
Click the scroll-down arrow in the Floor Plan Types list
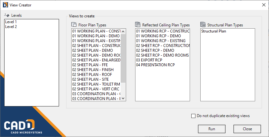123,98
